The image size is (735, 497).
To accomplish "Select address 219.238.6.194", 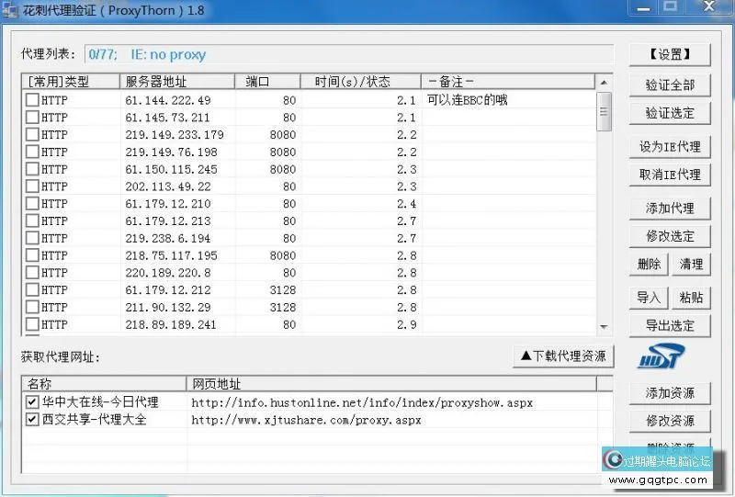I will (168, 238).
